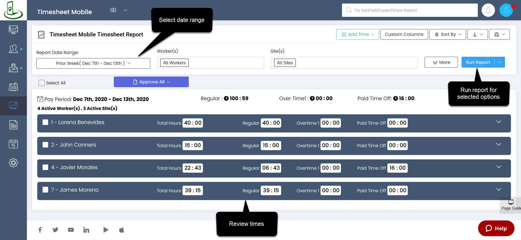Click the notifications bell icon
This screenshot has width=521, height=240.
pyautogui.click(x=488, y=10)
